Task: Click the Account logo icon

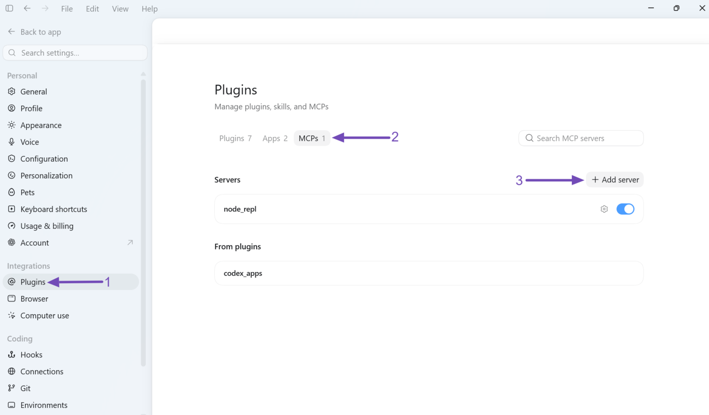Action: [x=12, y=243]
